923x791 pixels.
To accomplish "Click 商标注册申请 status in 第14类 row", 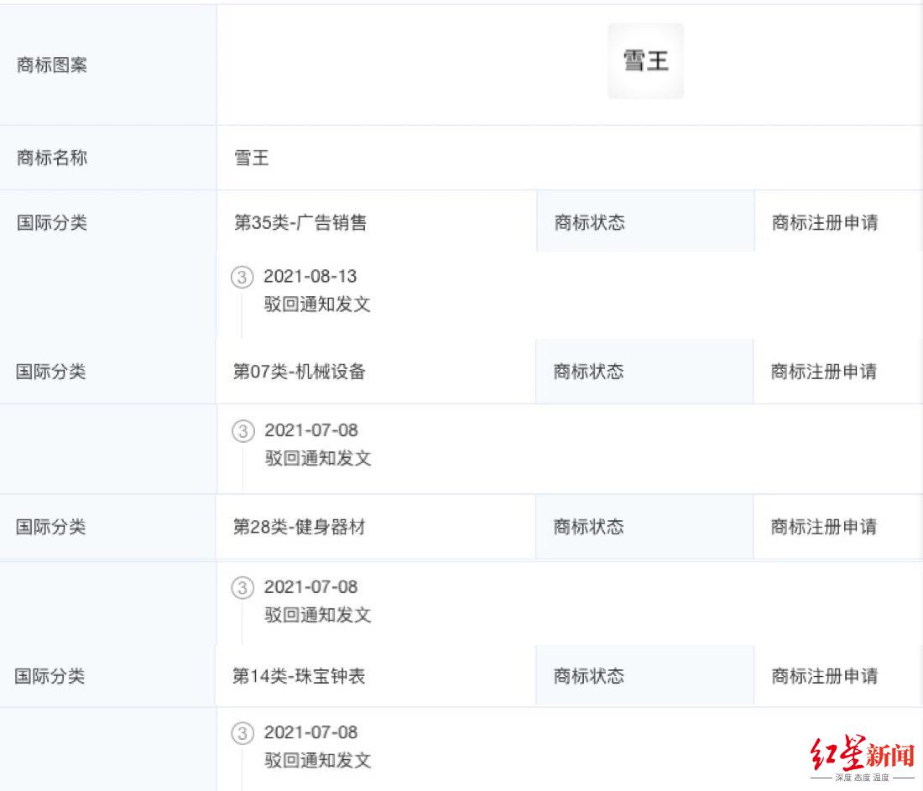I will point(824,676).
